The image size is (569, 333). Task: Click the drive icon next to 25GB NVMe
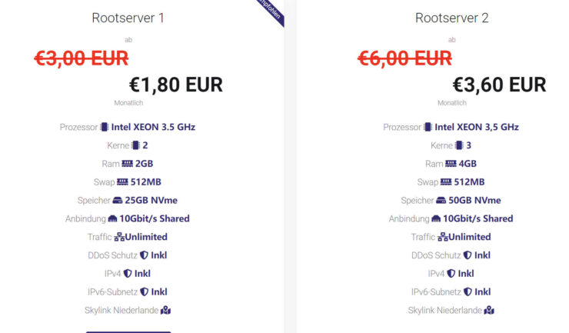click(x=118, y=201)
